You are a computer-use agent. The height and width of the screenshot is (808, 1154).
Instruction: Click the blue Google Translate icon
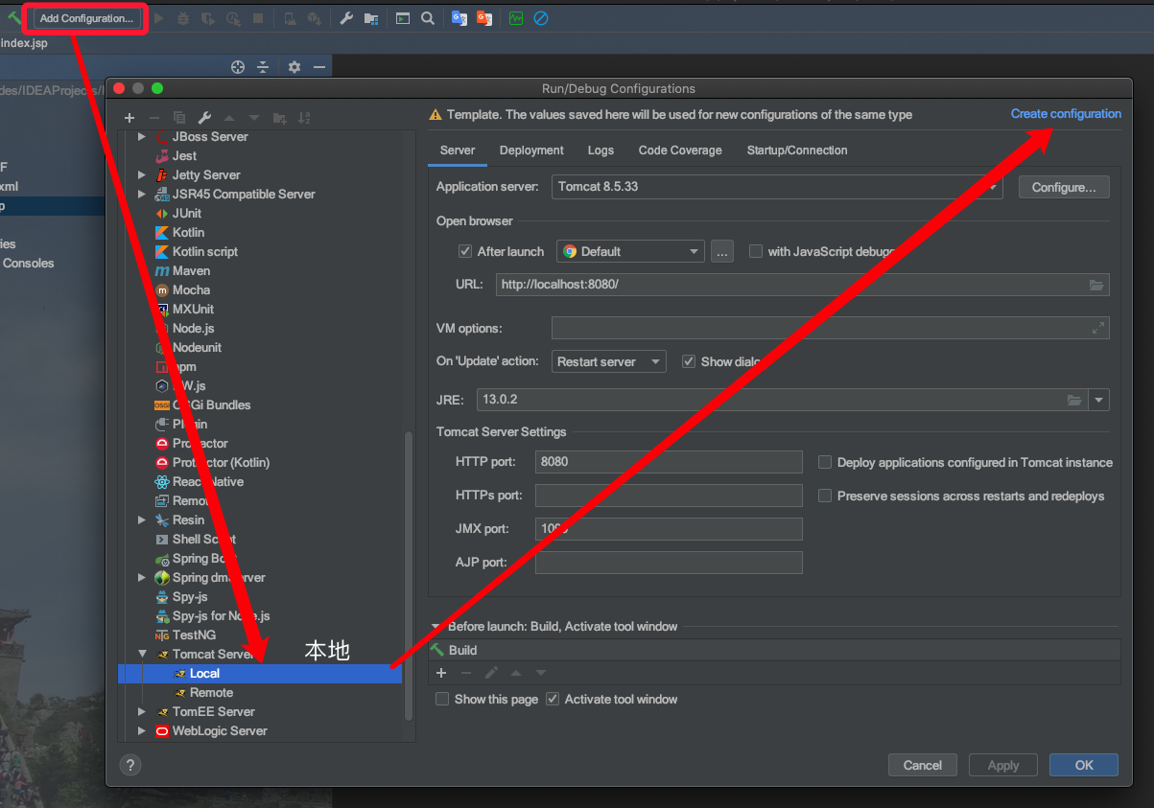pos(459,18)
